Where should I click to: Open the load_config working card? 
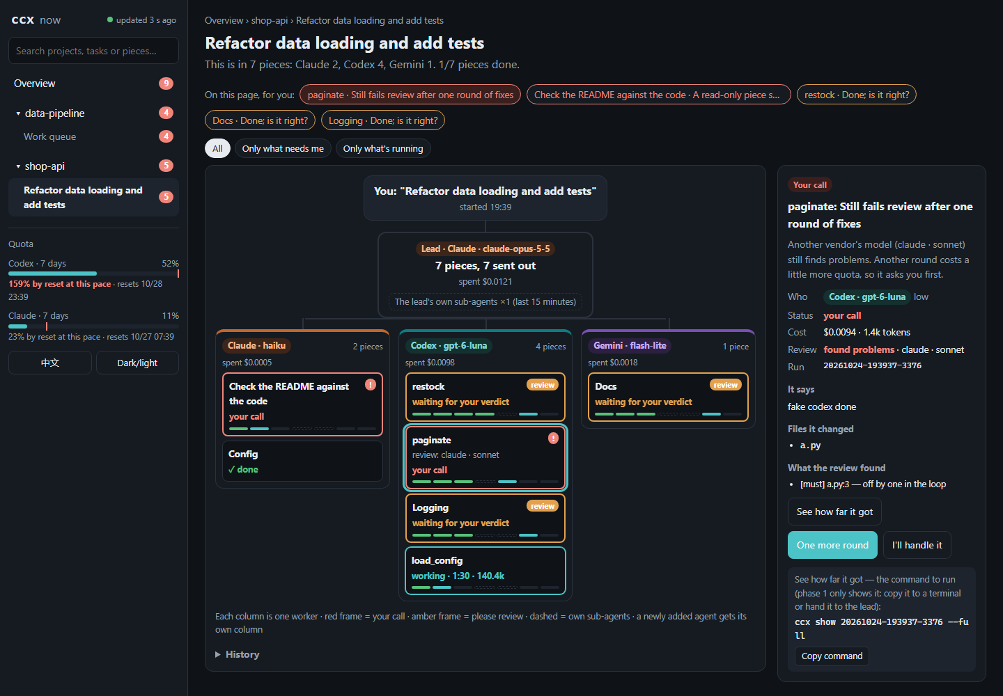click(485, 571)
